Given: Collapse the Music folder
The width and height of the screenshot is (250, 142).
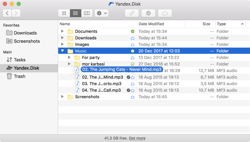Looking at the screenshot, I should pyautogui.click(x=62, y=51).
